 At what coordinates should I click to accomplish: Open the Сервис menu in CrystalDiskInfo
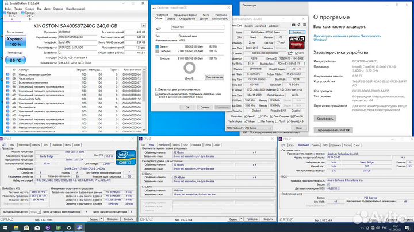coord(29,9)
